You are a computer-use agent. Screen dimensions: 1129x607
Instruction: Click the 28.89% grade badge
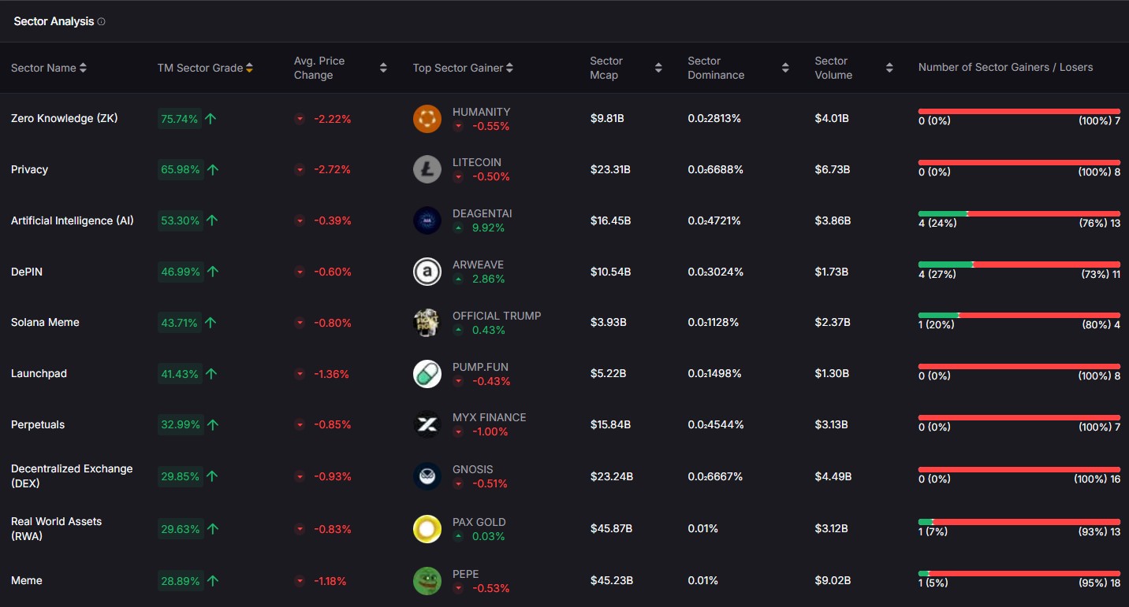[180, 581]
